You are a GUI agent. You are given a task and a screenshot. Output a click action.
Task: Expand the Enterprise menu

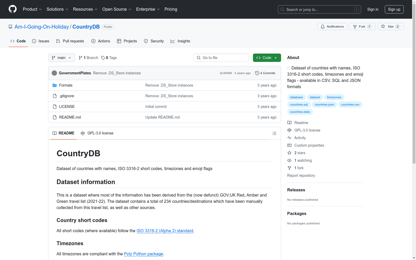point(148,9)
